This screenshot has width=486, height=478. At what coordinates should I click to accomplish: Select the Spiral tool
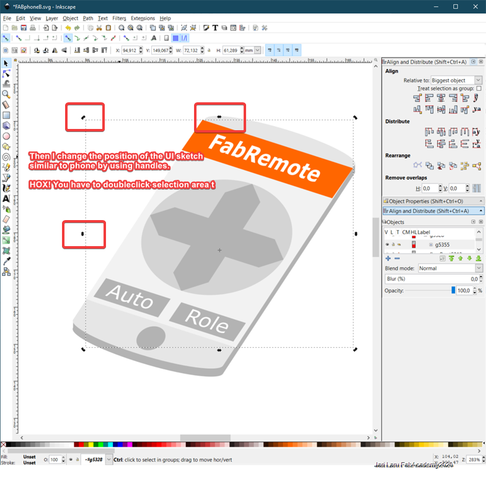tap(6, 157)
